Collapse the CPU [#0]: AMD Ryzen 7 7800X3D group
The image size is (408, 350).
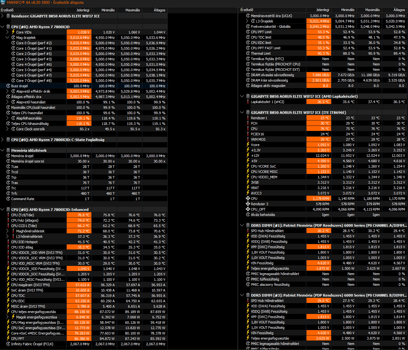3,27
